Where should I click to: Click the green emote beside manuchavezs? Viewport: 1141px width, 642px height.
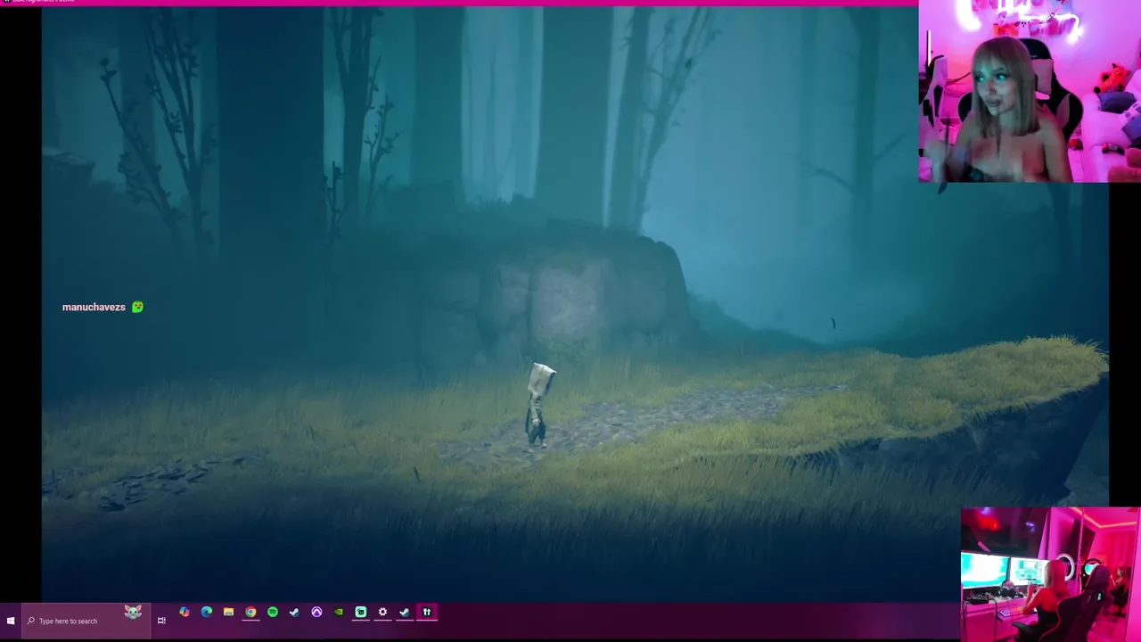[137, 307]
